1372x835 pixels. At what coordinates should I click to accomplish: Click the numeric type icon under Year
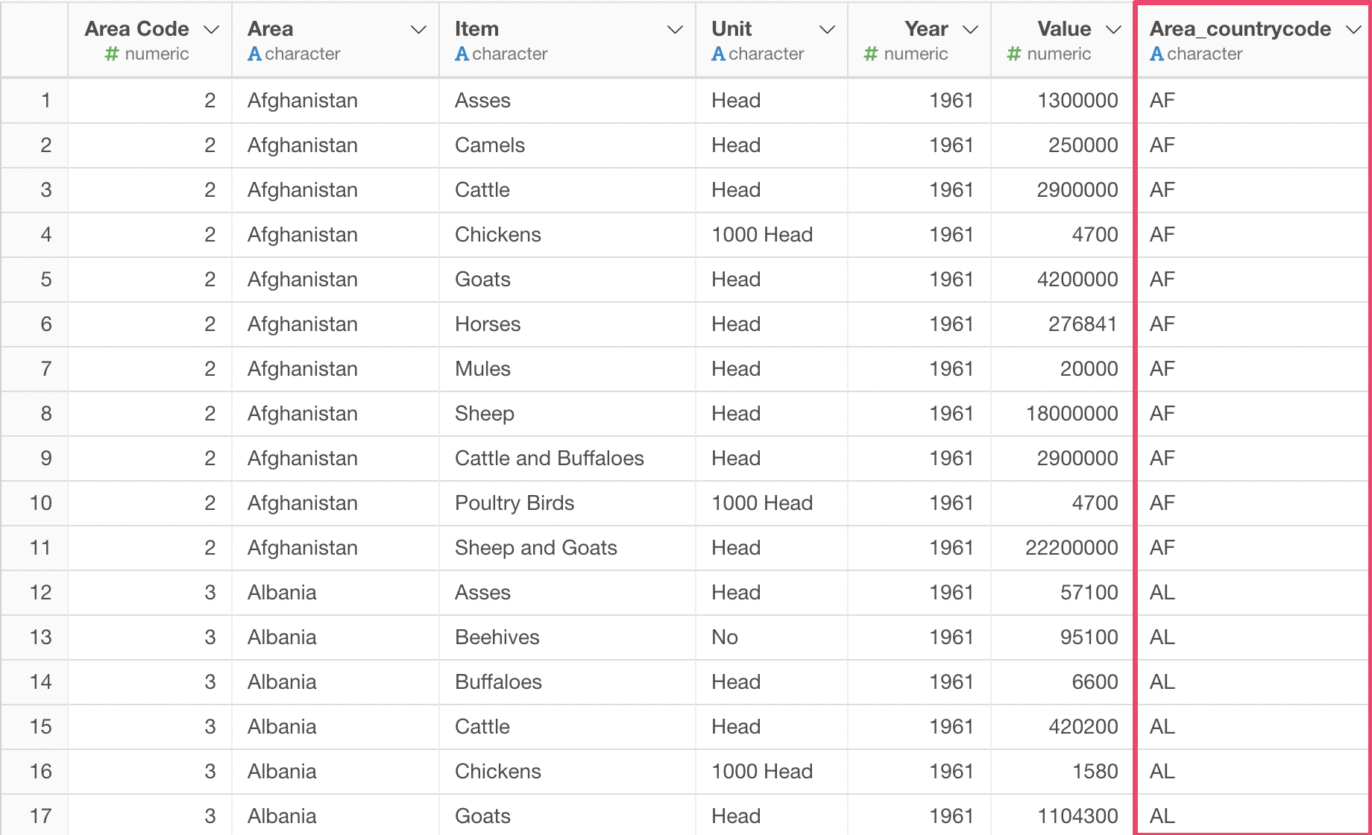[x=870, y=54]
